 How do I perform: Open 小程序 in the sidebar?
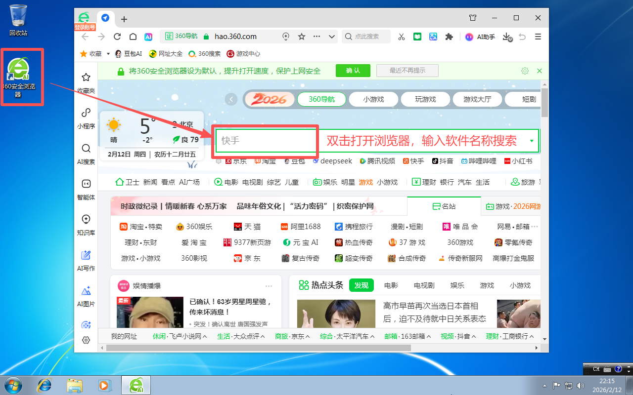coord(86,118)
